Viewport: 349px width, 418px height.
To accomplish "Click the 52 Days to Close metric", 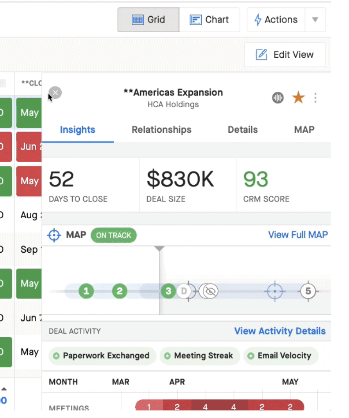I will tap(90, 185).
